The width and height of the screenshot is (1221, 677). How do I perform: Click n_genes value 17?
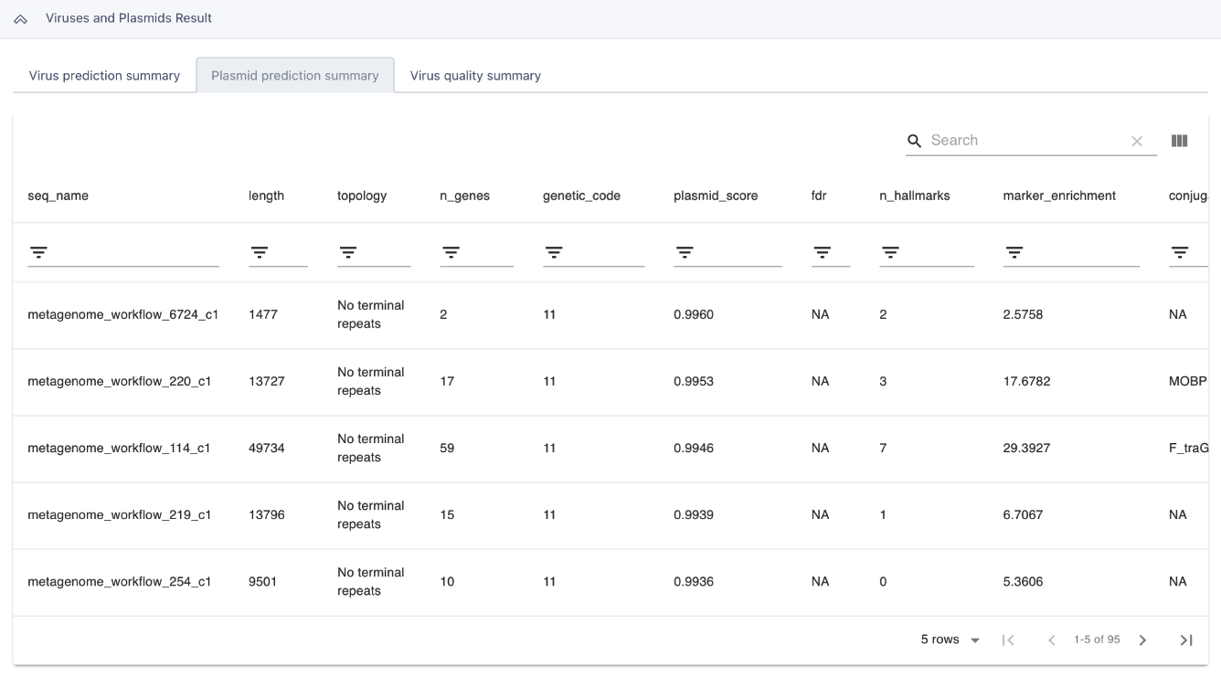[x=447, y=381]
